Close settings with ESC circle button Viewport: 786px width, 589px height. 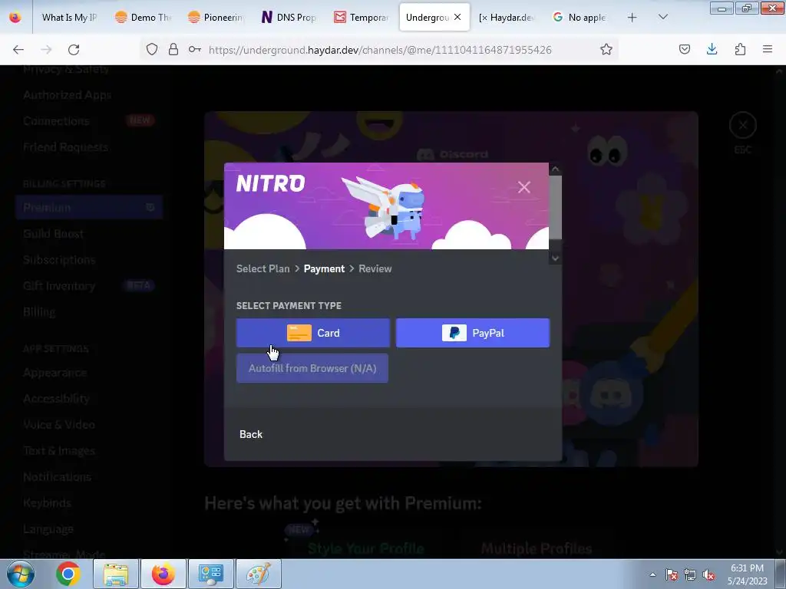coord(742,125)
